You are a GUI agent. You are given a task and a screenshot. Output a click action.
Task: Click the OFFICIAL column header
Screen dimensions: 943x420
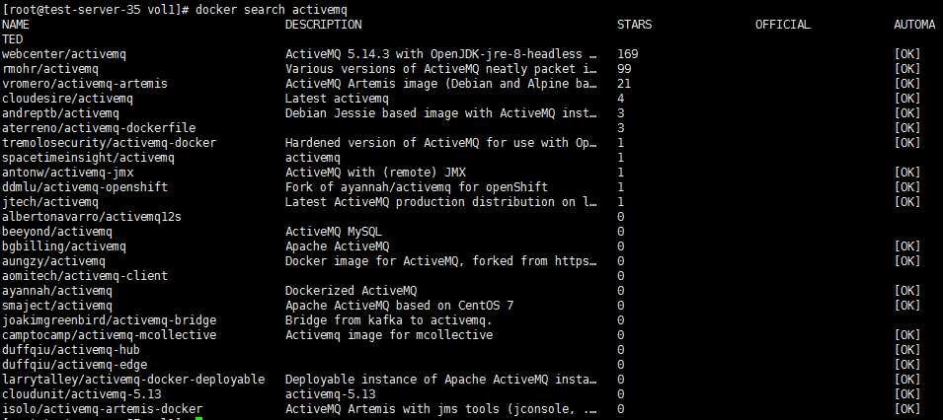pos(782,25)
